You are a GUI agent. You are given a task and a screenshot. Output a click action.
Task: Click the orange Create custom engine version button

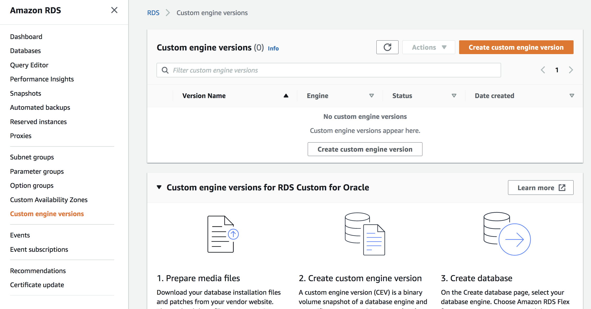click(x=516, y=47)
